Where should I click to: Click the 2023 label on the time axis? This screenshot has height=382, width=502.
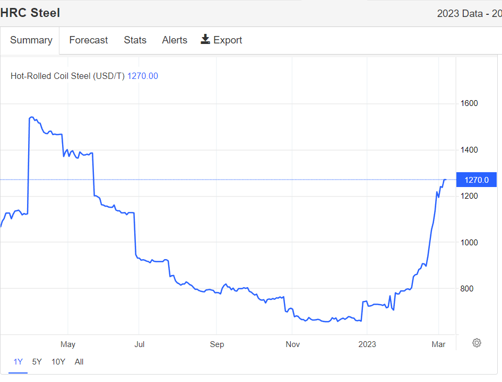click(367, 344)
